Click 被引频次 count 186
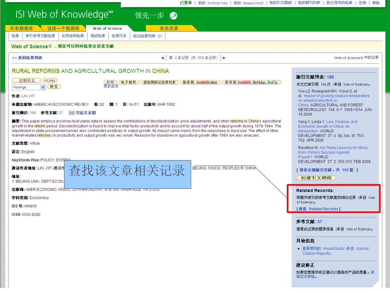The width and height of the screenshot is (390, 292). click(x=33, y=113)
